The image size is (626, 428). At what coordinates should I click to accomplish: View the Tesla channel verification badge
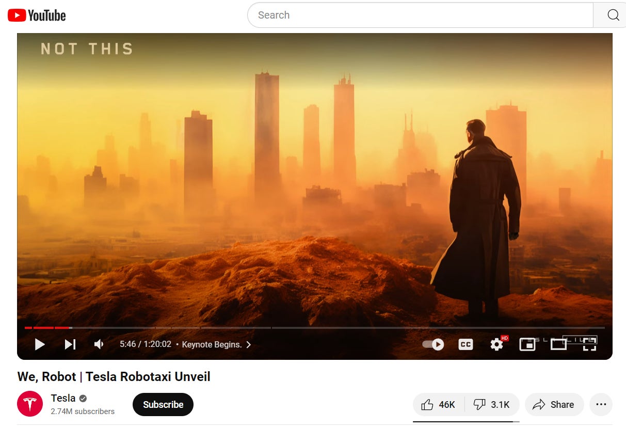[x=83, y=398]
